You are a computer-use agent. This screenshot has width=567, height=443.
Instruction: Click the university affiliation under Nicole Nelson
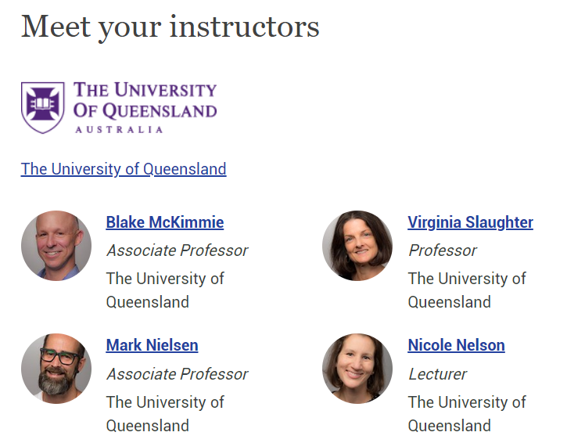[467, 414]
